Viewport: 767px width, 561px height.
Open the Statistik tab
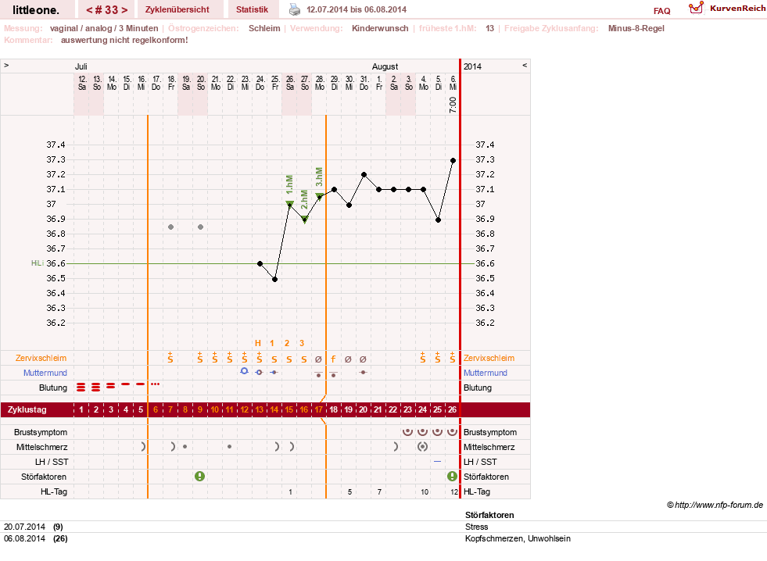[x=252, y=9]
